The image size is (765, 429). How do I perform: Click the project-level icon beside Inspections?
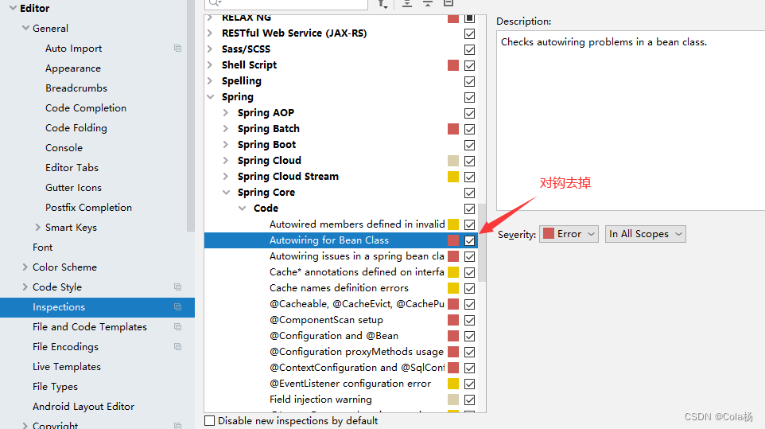pos(177,307)
